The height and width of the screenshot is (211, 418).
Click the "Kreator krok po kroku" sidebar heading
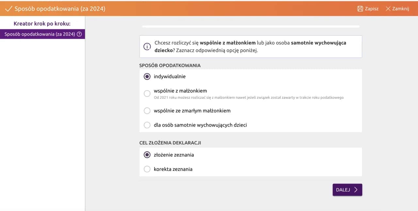coord(42,24)
